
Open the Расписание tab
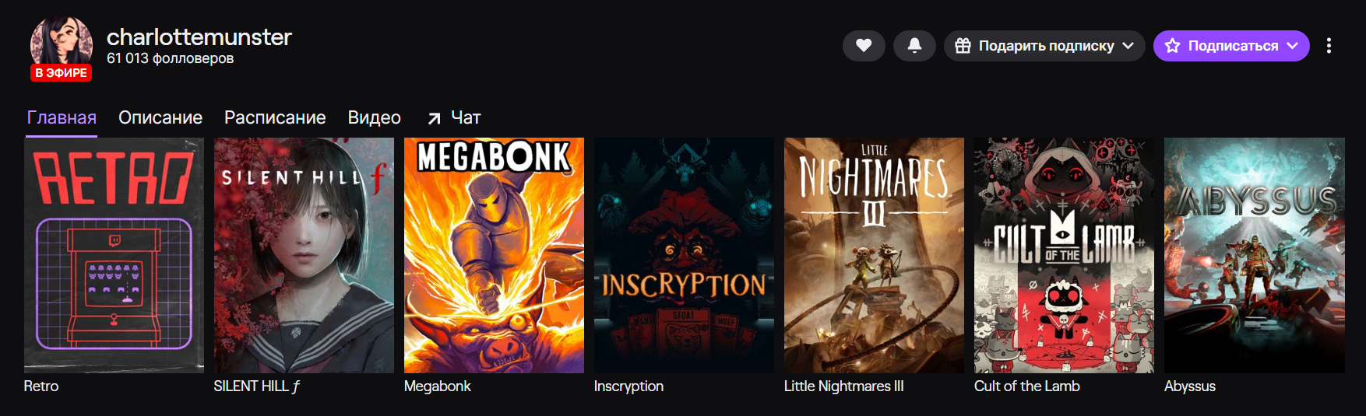(x=275, y=117)
